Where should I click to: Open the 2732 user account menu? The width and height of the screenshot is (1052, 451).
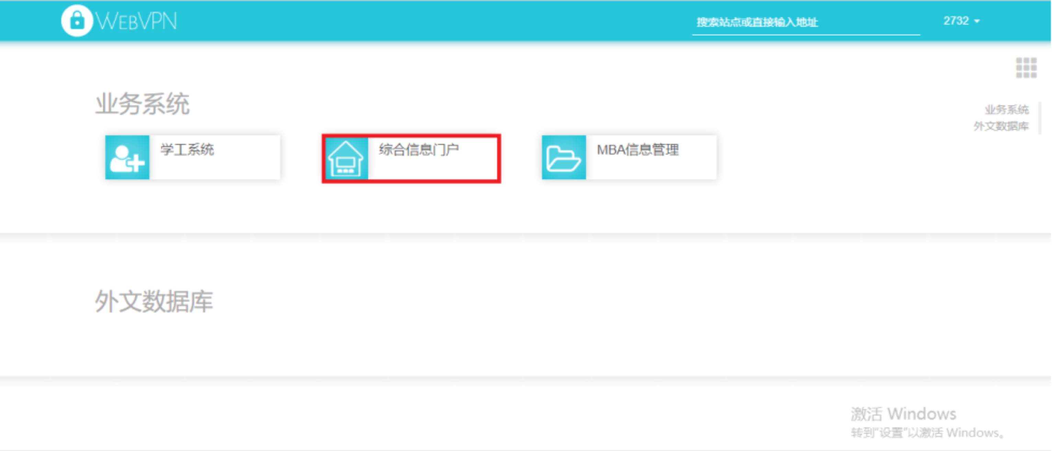tap(956, 21)
